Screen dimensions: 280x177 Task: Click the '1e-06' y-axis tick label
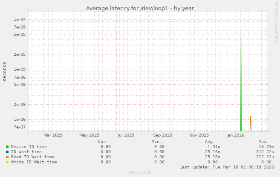click(20, 120)
